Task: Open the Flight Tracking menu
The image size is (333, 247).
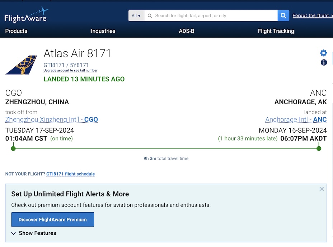Action: point(276,31)
